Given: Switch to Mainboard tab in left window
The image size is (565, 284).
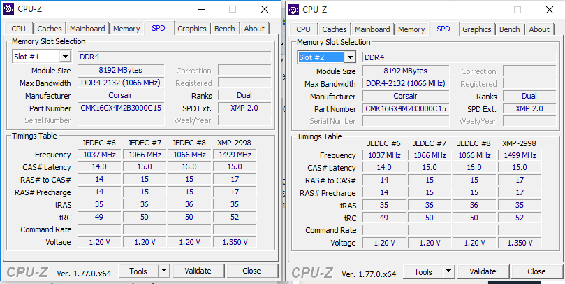Looking at the screenshot, I should click(x=87, y=29).
